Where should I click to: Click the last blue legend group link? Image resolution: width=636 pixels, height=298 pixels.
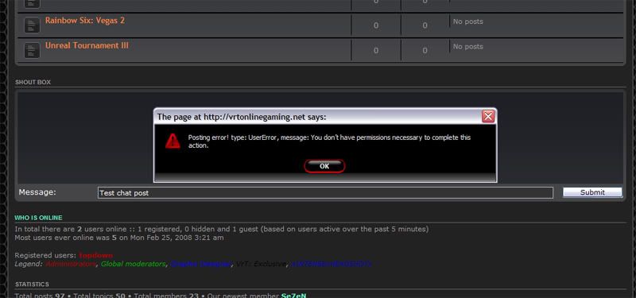(x=332, y=264)
